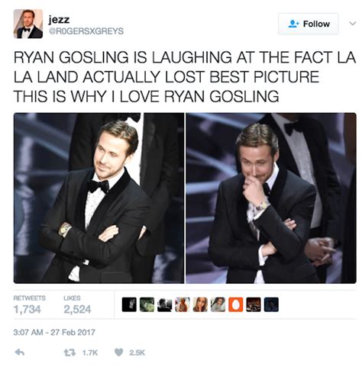
Task: View the 1,734 retweets list
Action: coord(29,304)
